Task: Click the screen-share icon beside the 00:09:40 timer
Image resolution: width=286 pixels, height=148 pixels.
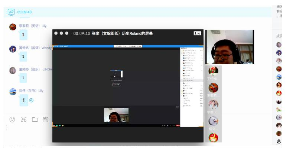Action: pos(11,12)
